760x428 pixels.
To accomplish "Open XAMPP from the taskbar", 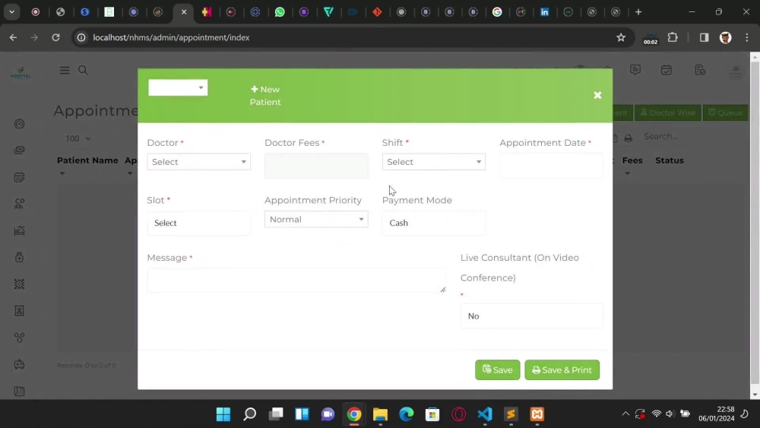I will click(537, 414).
